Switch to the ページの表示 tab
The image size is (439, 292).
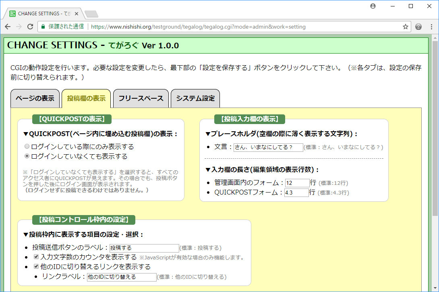point(35,98)
